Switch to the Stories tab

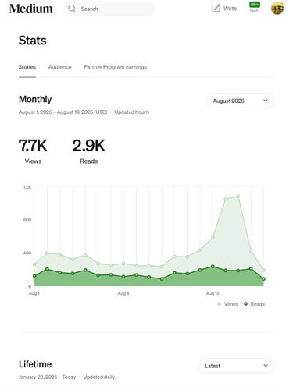point(27,67)
